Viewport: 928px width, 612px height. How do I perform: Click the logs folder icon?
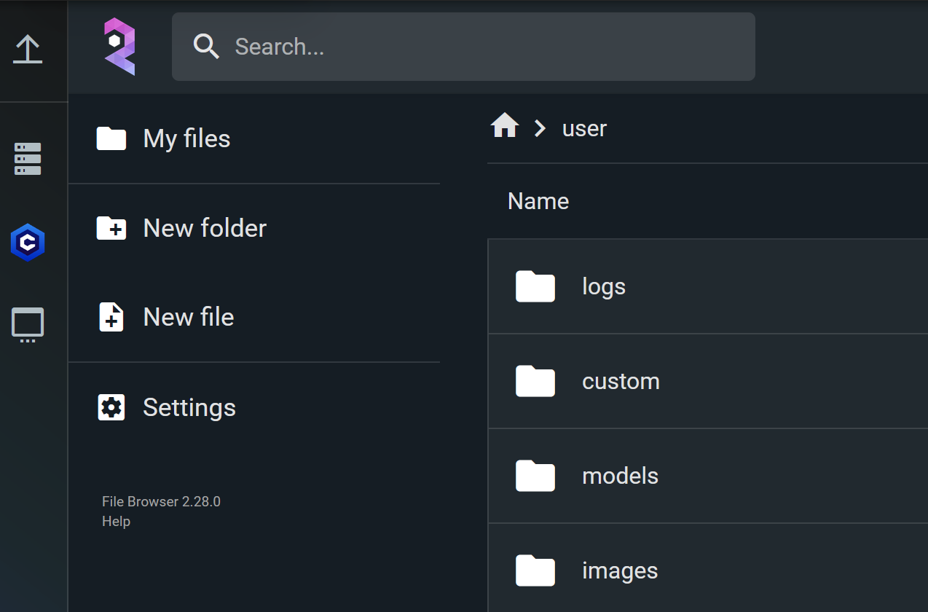pyautogui.click(x=535, y=286)
